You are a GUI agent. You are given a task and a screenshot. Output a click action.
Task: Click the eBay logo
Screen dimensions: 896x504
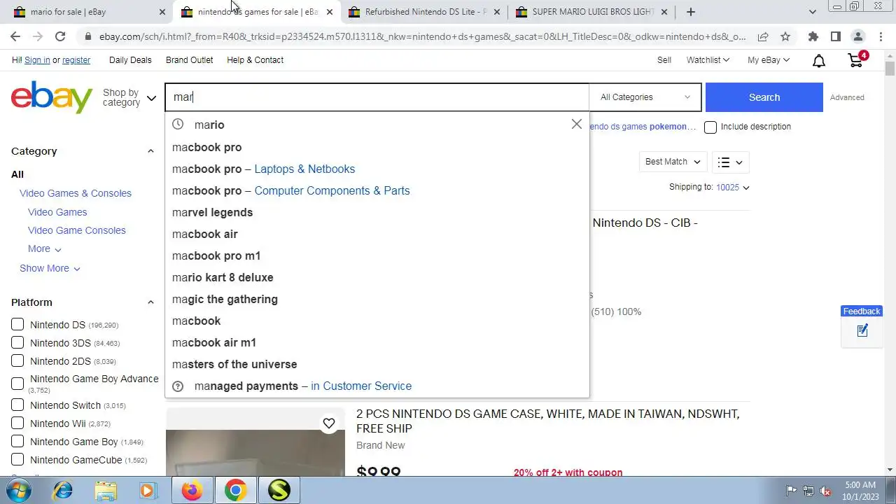click(52, 97)
